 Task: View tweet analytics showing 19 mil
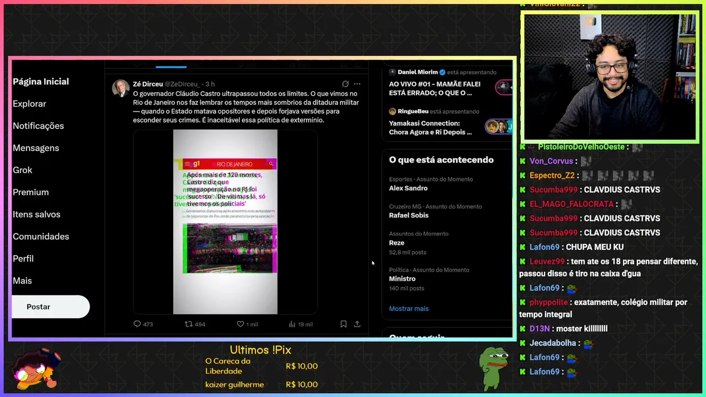pos(301,324)
